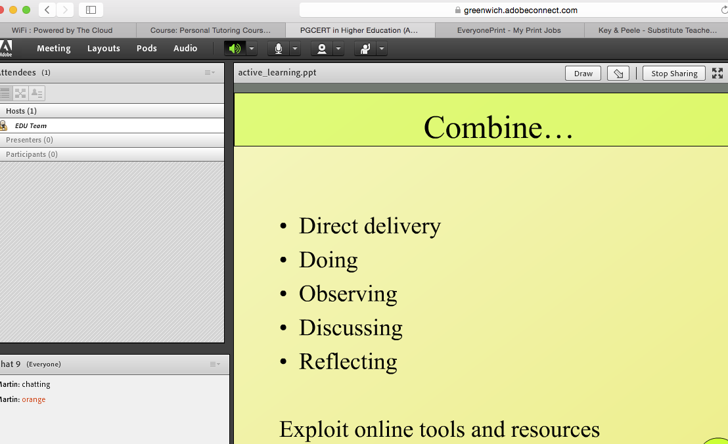Click the pointer arrow tool icon
Screen dimensions: 728x444
point(618,74)
